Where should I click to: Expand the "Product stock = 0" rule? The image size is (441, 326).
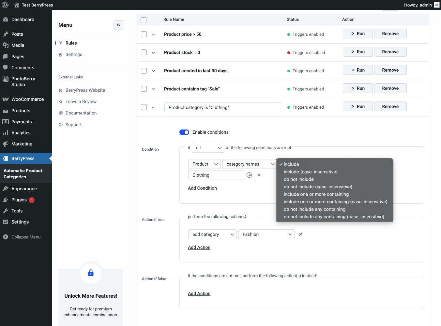coord(153,53)
